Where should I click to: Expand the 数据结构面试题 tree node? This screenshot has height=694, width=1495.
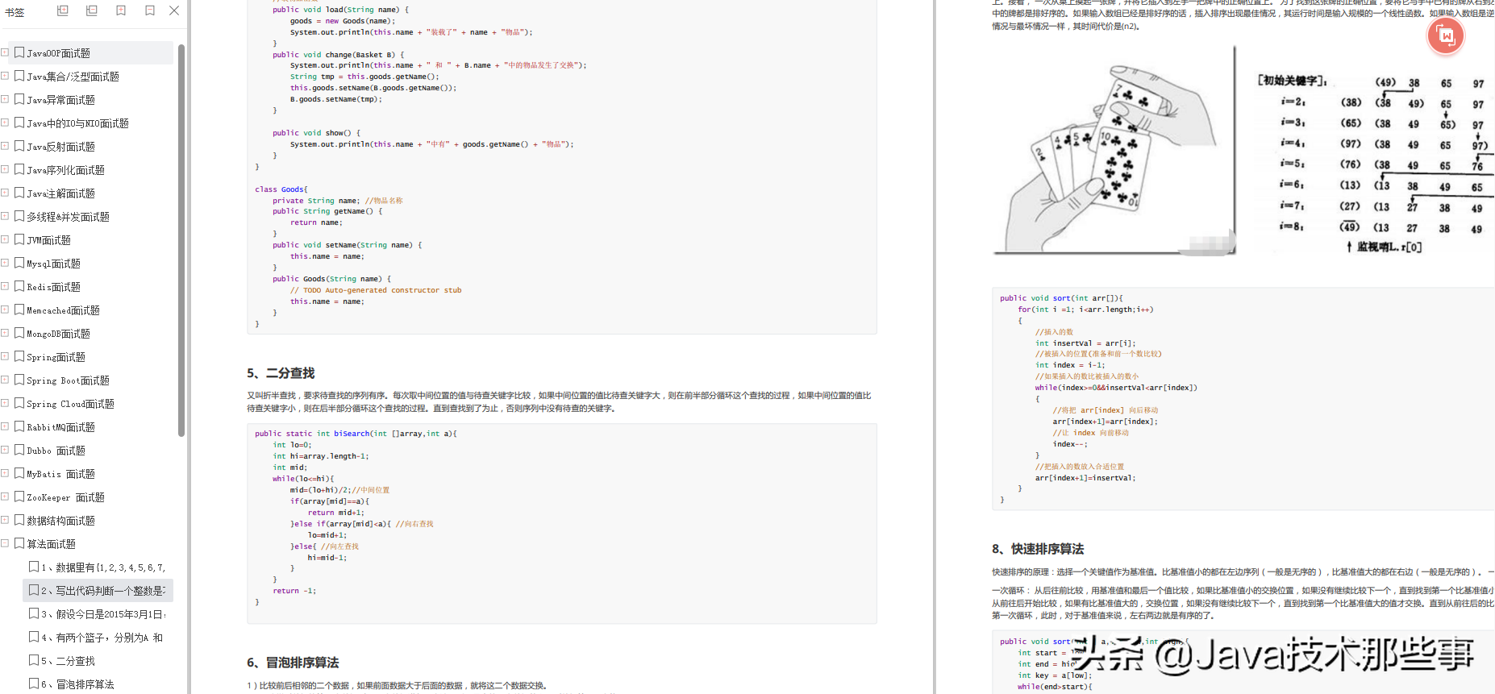coord(5,520)
